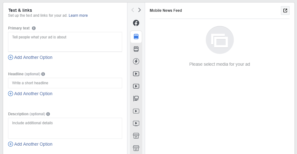This screenshot has height=154, width=297.
Task: Click into the 'Write a short headline' field
Action: click(65, 83)
